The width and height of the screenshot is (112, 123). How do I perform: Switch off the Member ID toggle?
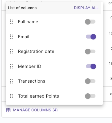click(x=91, y=66)
